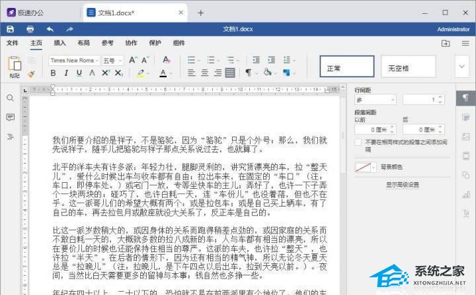Undo the last action
This screenshot has height=295, width=476.
50,29
